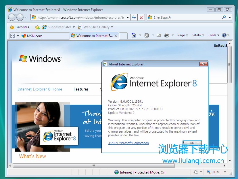Click the Windows logo on the page
This screenshot has height=179, width=238.
click(x=40, y=59)
